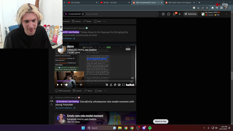The image size is (233, 131).
Task: Play the Tubbo clip video
Action: [58, 85]
